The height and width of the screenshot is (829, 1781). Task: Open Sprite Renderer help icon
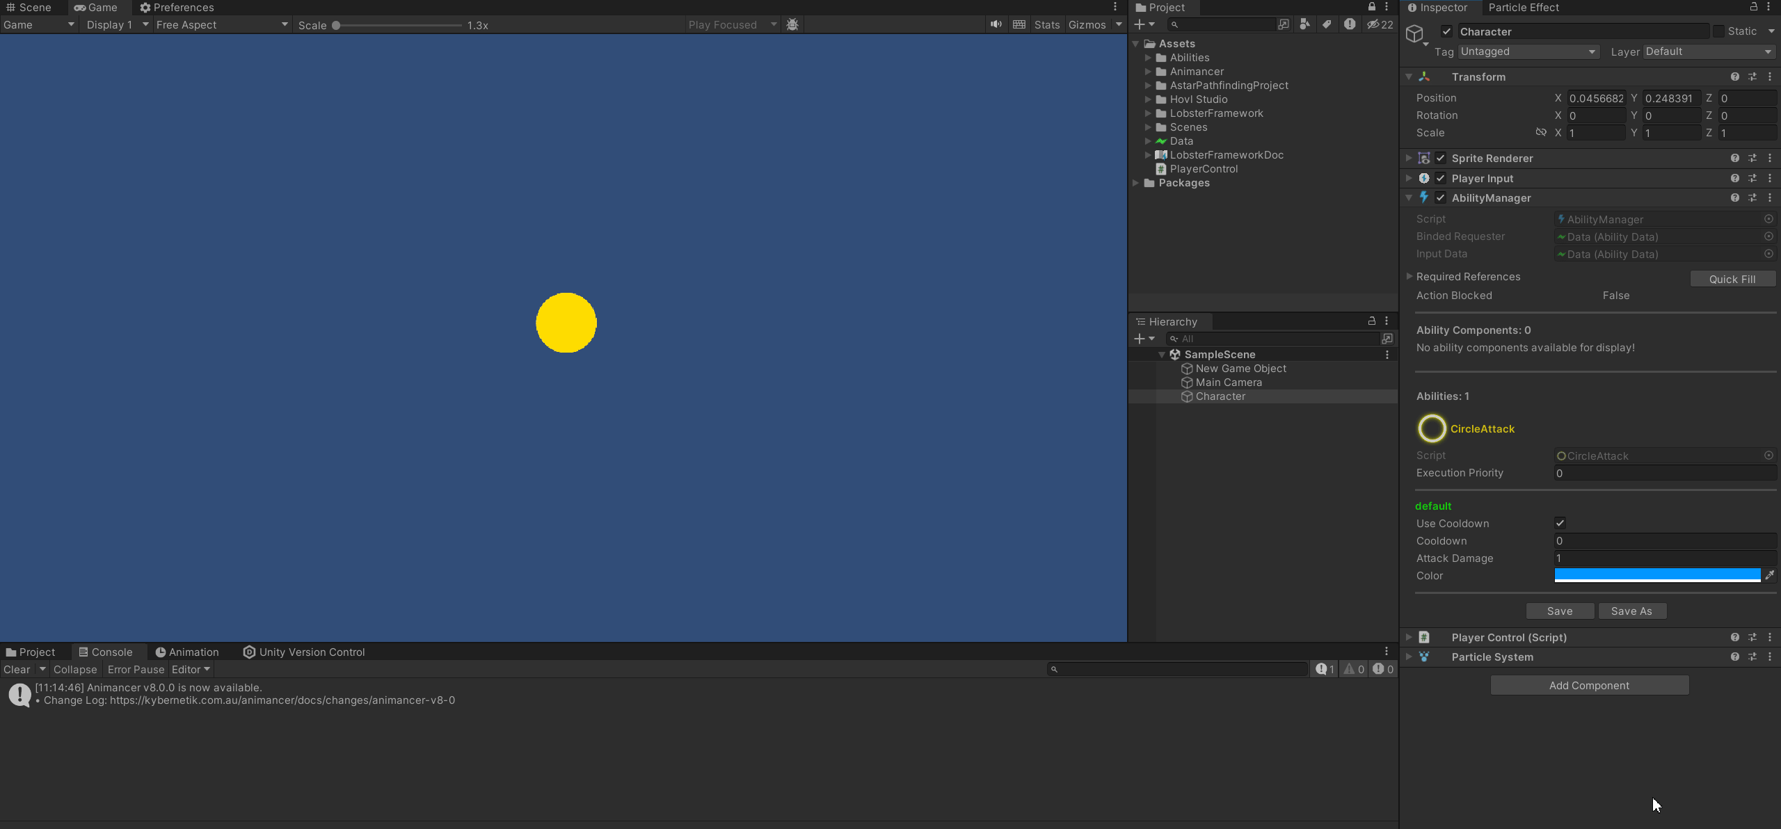point(1735,158)
